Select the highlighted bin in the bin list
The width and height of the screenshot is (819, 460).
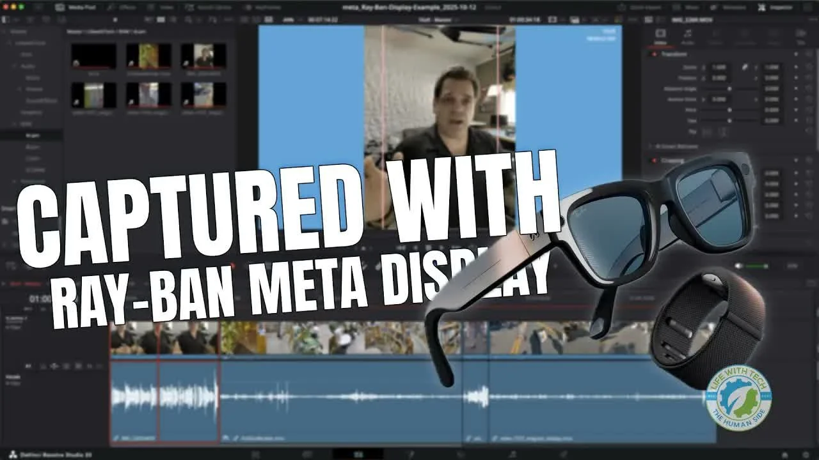32,135
